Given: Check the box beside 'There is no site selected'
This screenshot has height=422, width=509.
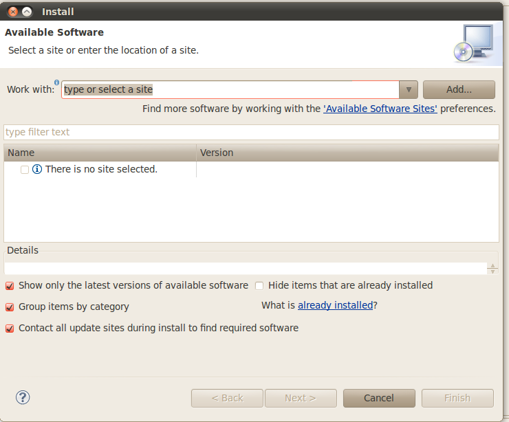Looking at the screenshot, I should [x=25, y=169].
